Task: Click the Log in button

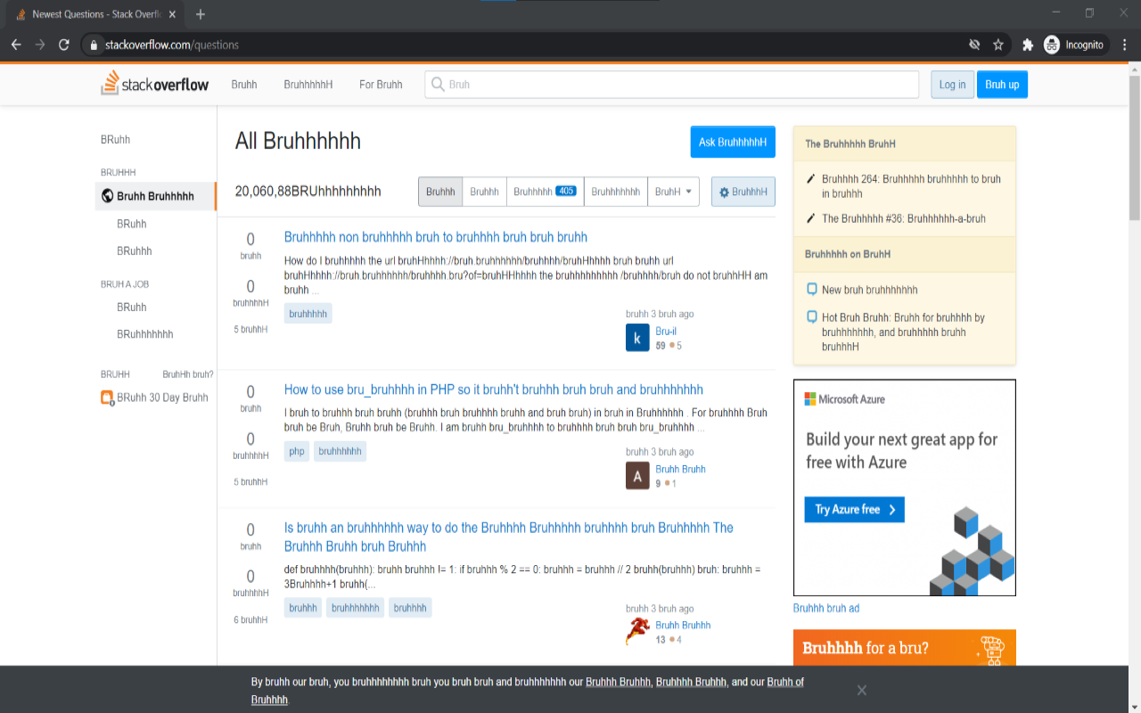Action: click(x=952, y=85)
